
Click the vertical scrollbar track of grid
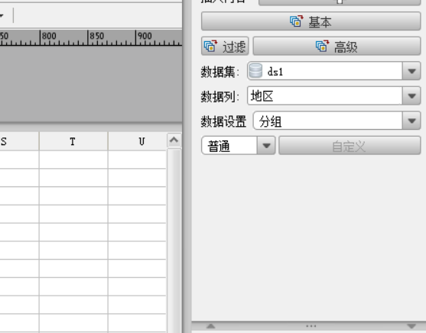click(x=174, y=240)
